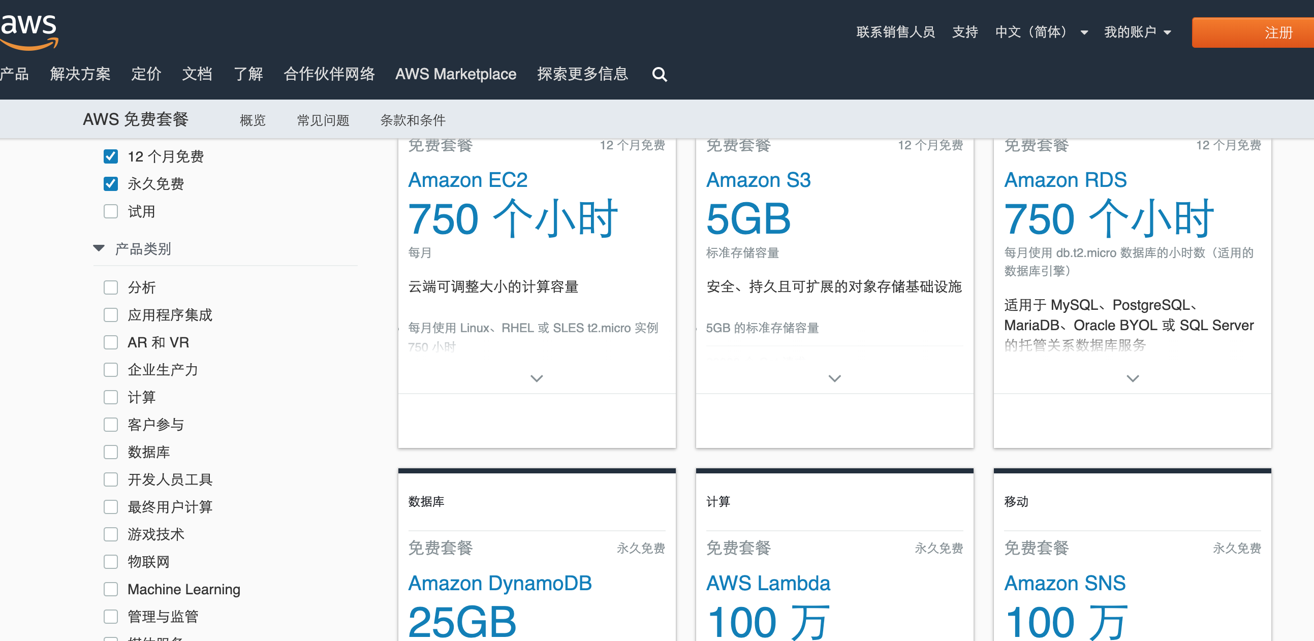Check the 数据库 category filter
Viewport: 1314px width, 641px height.
coord(111,452)
